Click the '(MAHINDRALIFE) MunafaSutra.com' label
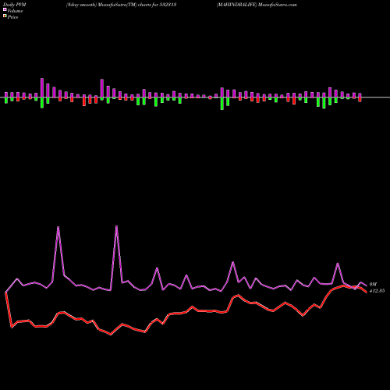This screenshot has width=390, height=390. click(257, 5)
